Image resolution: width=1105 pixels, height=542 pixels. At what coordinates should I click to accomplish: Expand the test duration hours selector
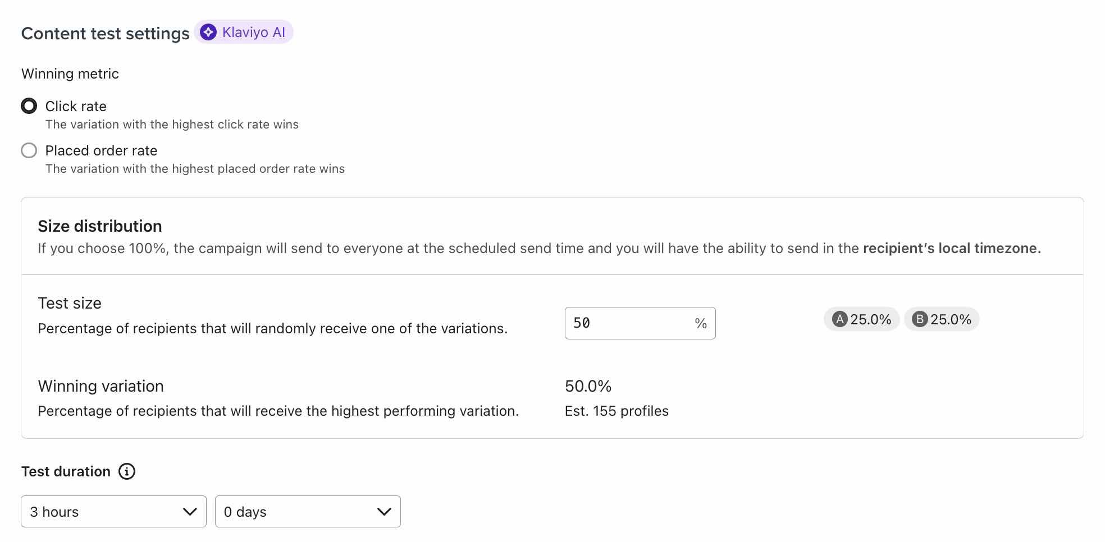112,511
